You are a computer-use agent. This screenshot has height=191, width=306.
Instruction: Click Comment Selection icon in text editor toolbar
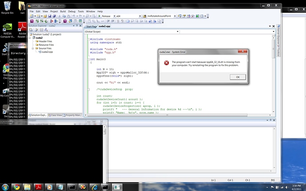(118, 21)
